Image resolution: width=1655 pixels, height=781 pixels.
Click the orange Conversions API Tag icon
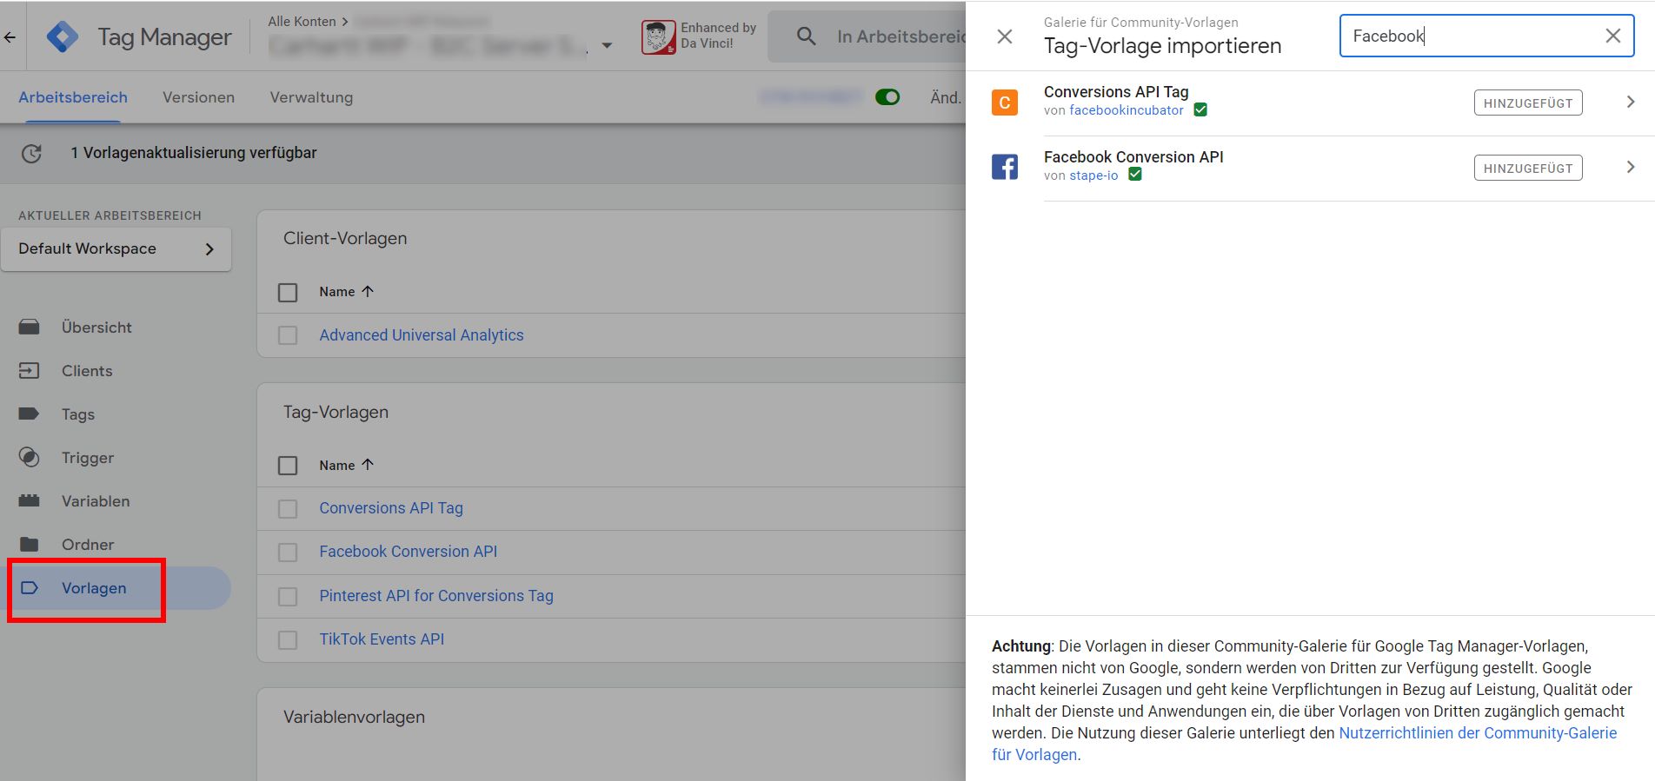tap(1005, 103)
